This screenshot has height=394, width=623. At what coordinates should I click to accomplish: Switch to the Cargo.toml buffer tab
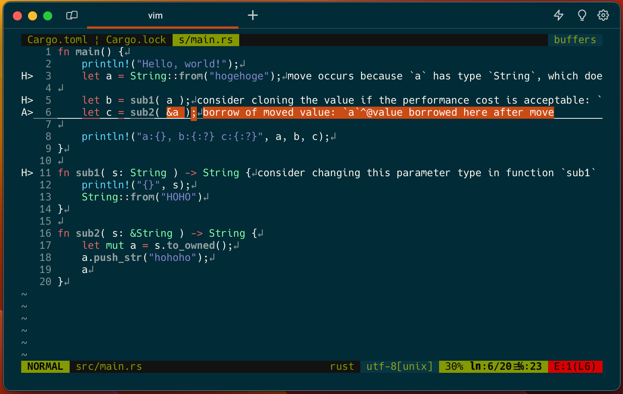point(57,39)
